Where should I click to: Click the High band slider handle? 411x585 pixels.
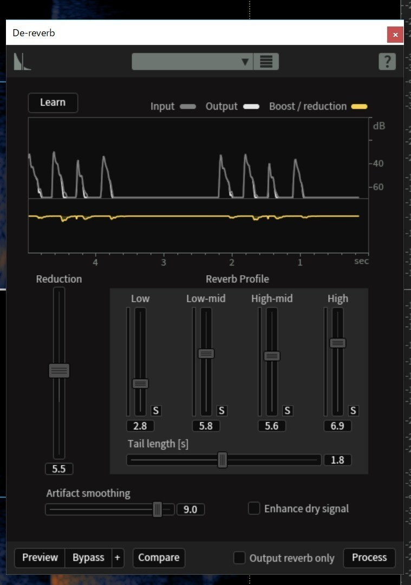(338, 343)
